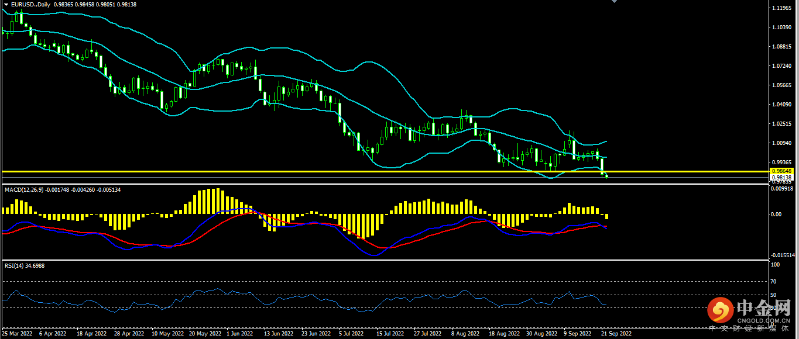Click the 1.05665 price axis value

pyautogui.click(x=782, y=85)
